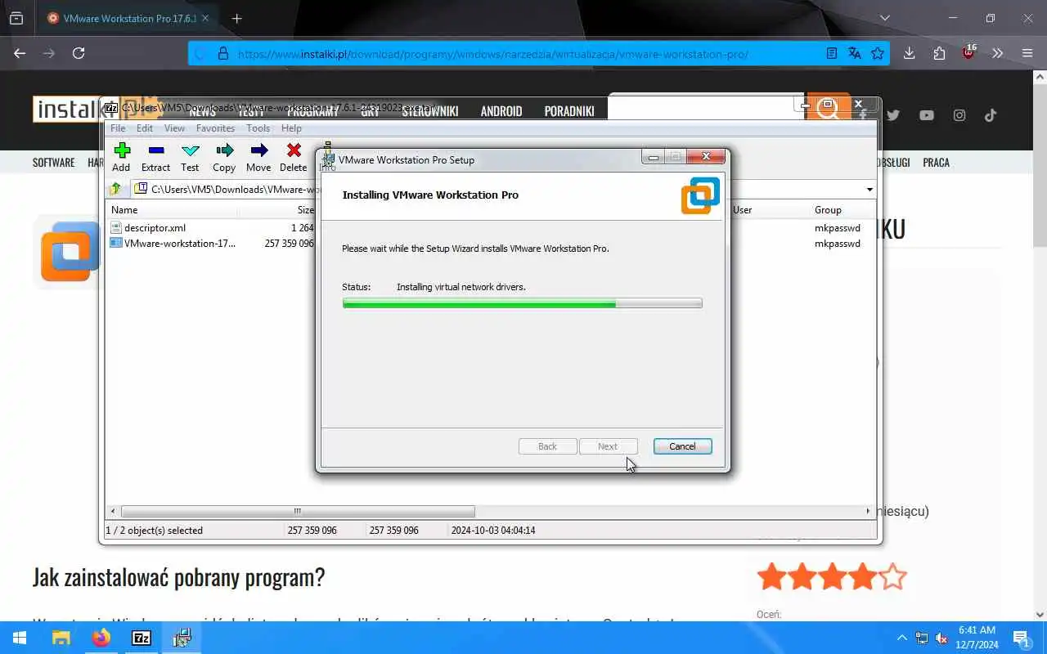Go up one folder in 7-Zip
Image resolution: width=1047 pixels, height=654 pixels.
tap(115, 189)
